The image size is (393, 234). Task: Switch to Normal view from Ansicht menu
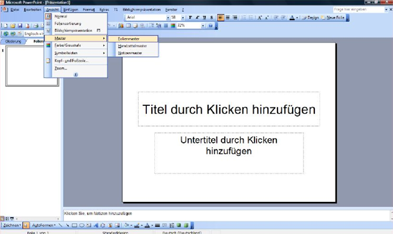[x=76, y=16]
